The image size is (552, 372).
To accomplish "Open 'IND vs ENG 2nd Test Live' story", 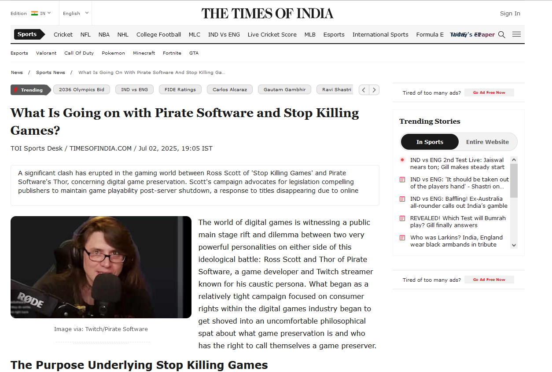I will click(457, 163).
